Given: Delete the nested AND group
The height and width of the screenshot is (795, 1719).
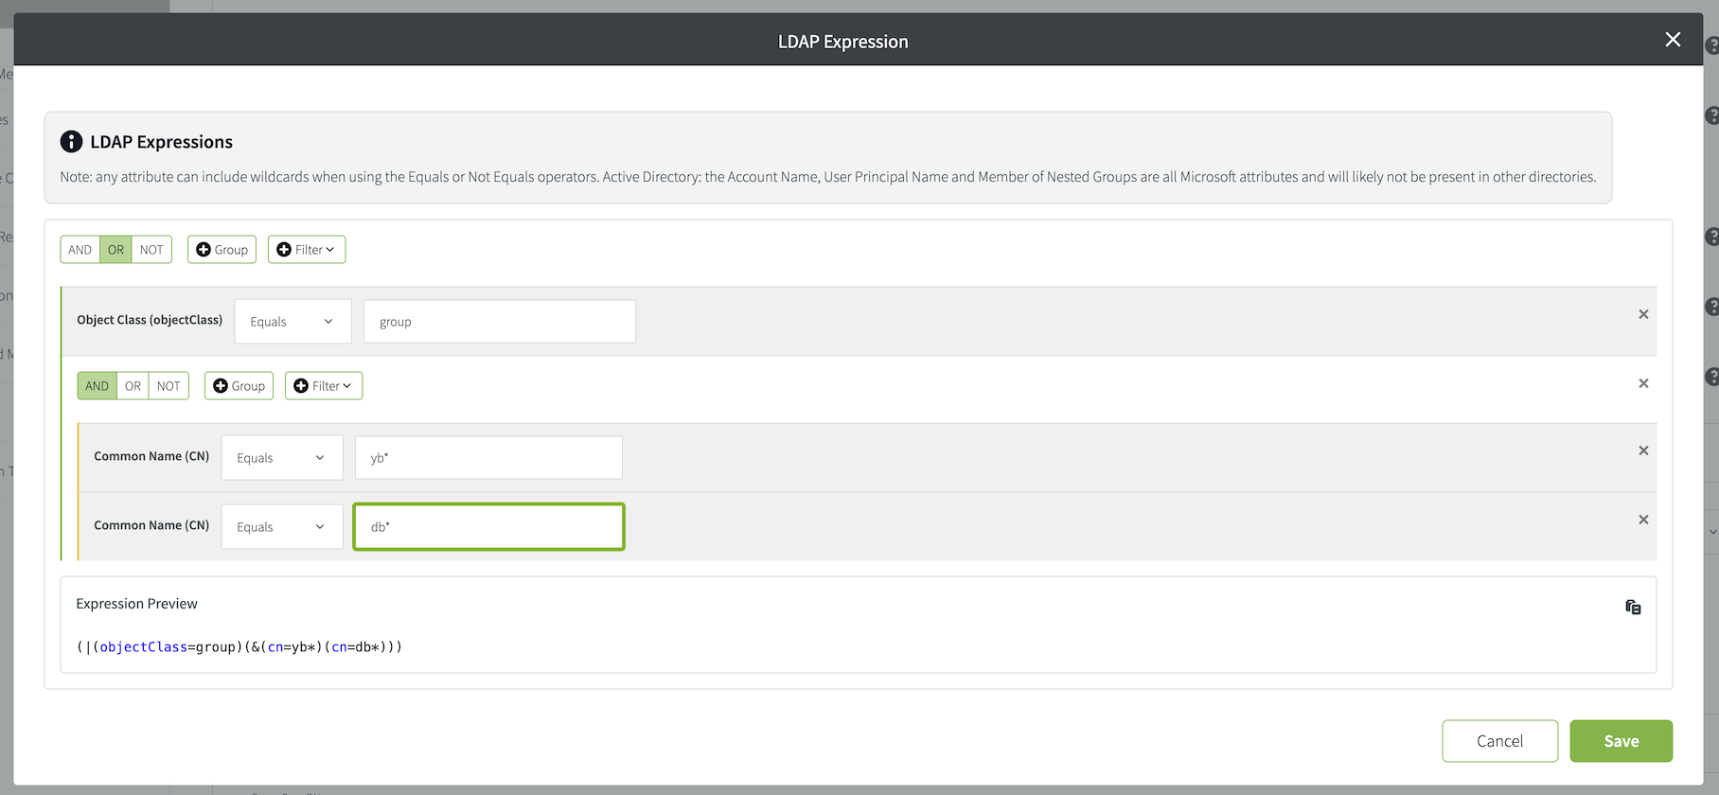Looking at the screenshot, I should (1643, 383).
